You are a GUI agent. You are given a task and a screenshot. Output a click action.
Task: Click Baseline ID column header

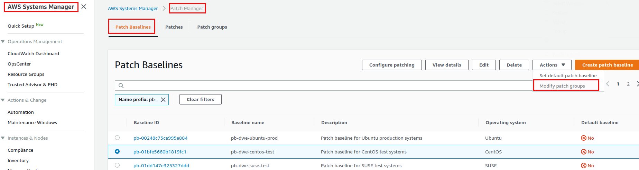click(x=146, y=122)
